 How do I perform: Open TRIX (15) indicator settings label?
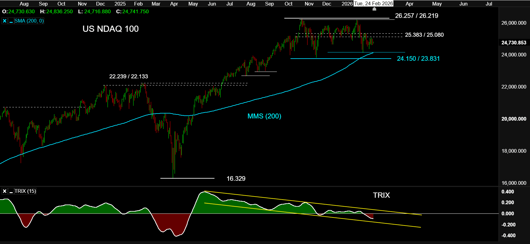(25, 191)
